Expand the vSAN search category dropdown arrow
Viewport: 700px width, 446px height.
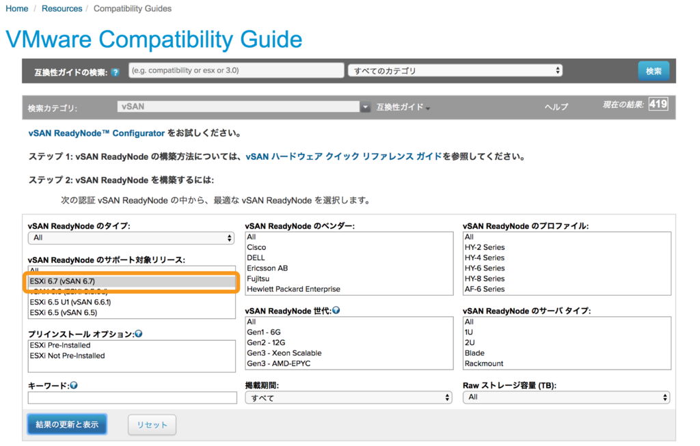(365, 107)
